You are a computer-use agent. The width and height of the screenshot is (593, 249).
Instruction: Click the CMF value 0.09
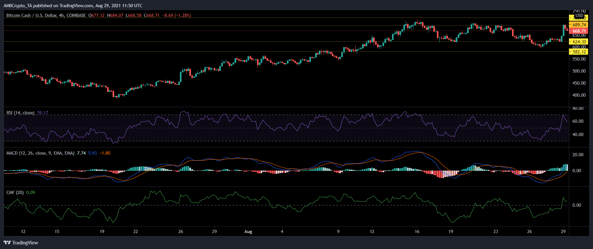click(31, 192)
